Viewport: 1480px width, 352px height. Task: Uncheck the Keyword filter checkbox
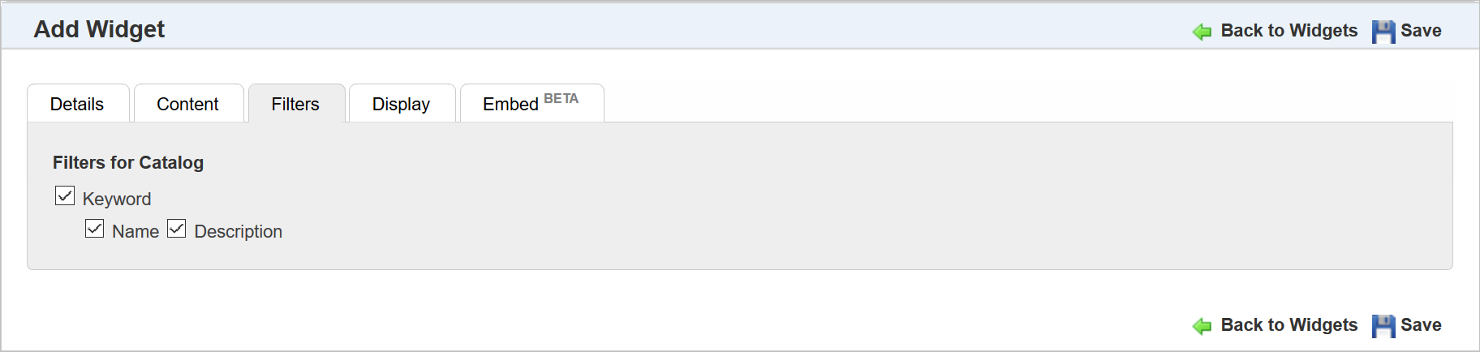65,196
